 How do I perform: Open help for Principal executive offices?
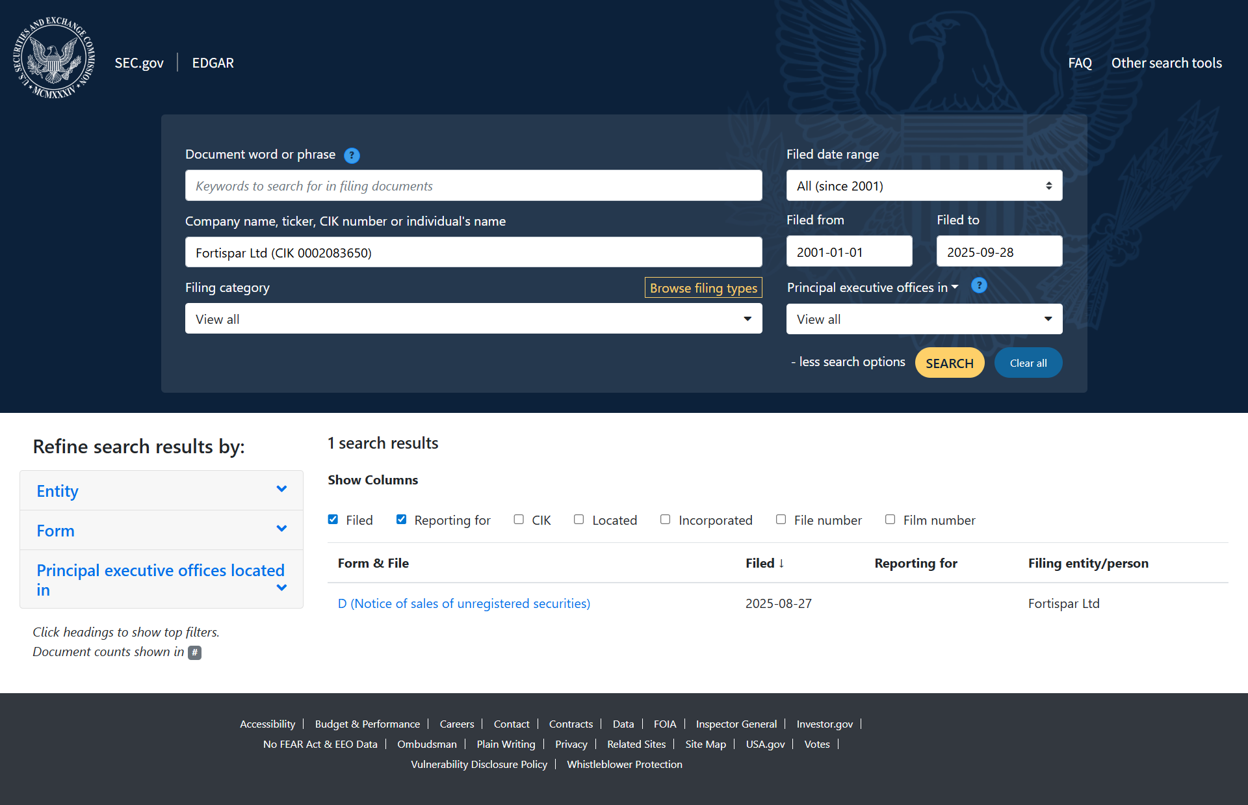coord(979,285)
